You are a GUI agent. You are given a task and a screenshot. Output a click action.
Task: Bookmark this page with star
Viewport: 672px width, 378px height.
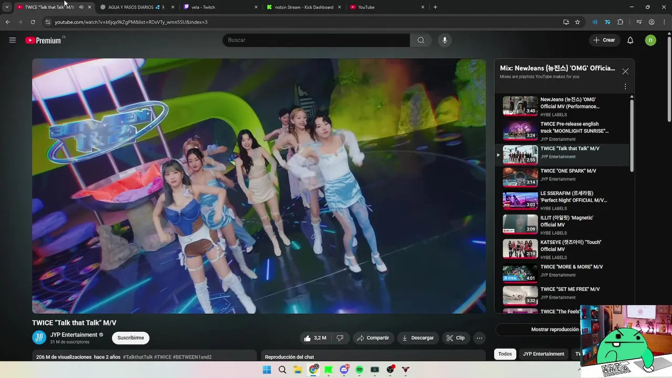577,22
